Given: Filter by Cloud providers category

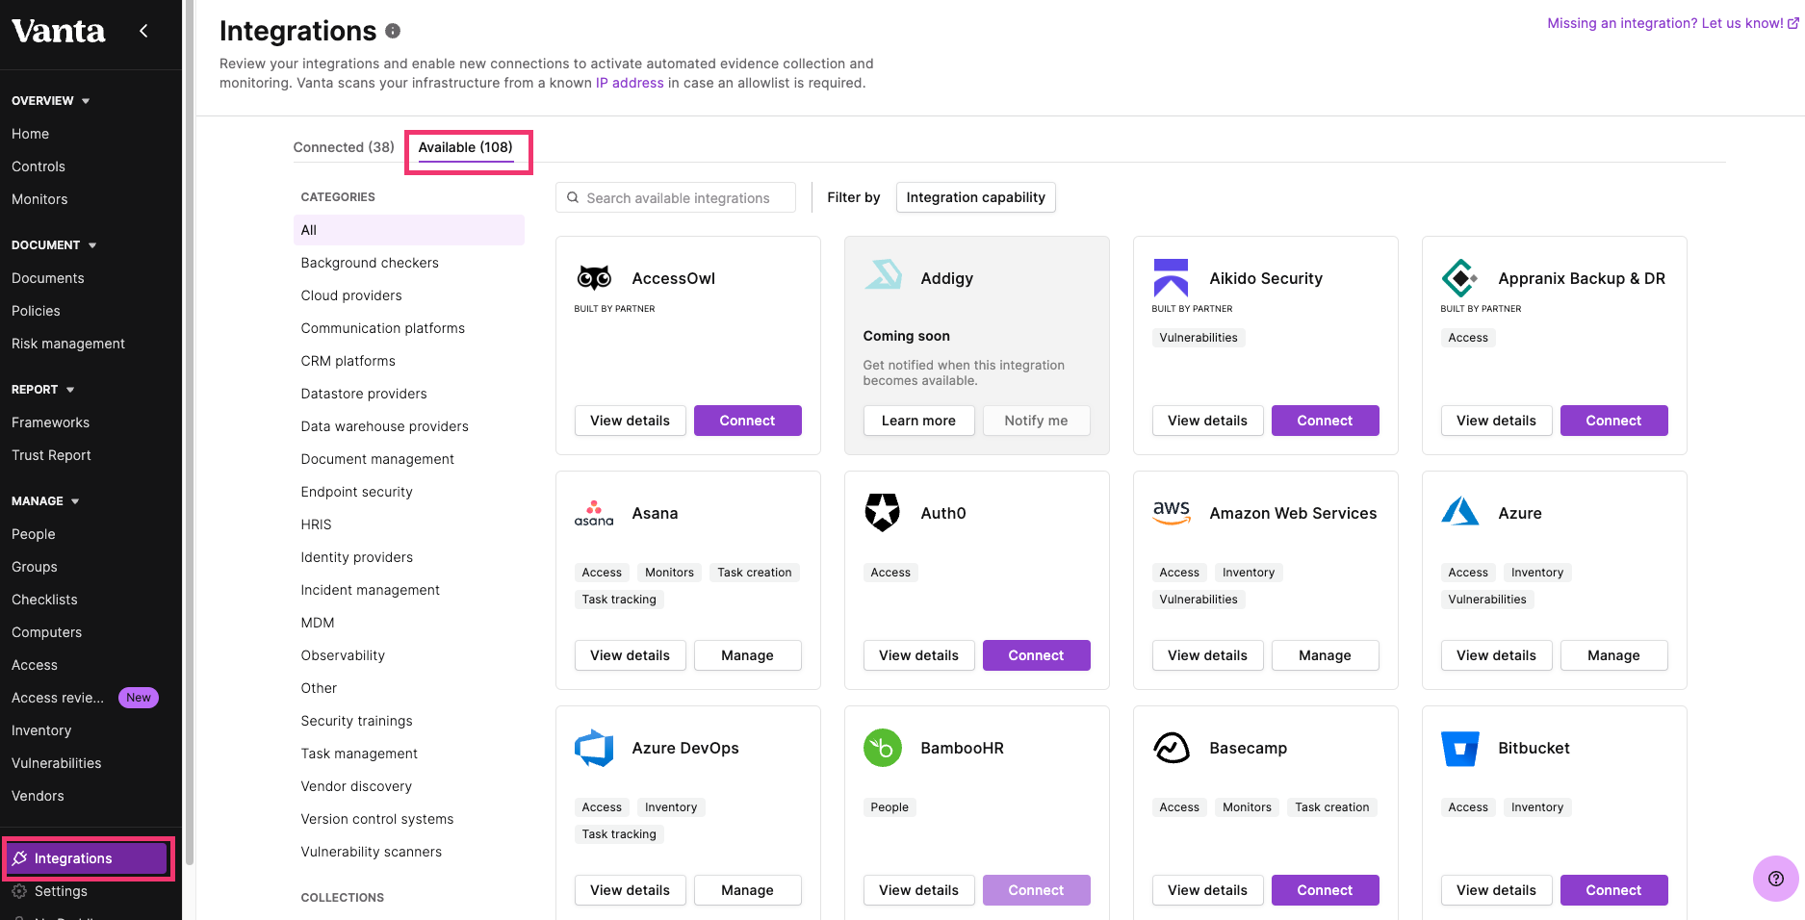Looking at the screenshot, I should (351, 295).
